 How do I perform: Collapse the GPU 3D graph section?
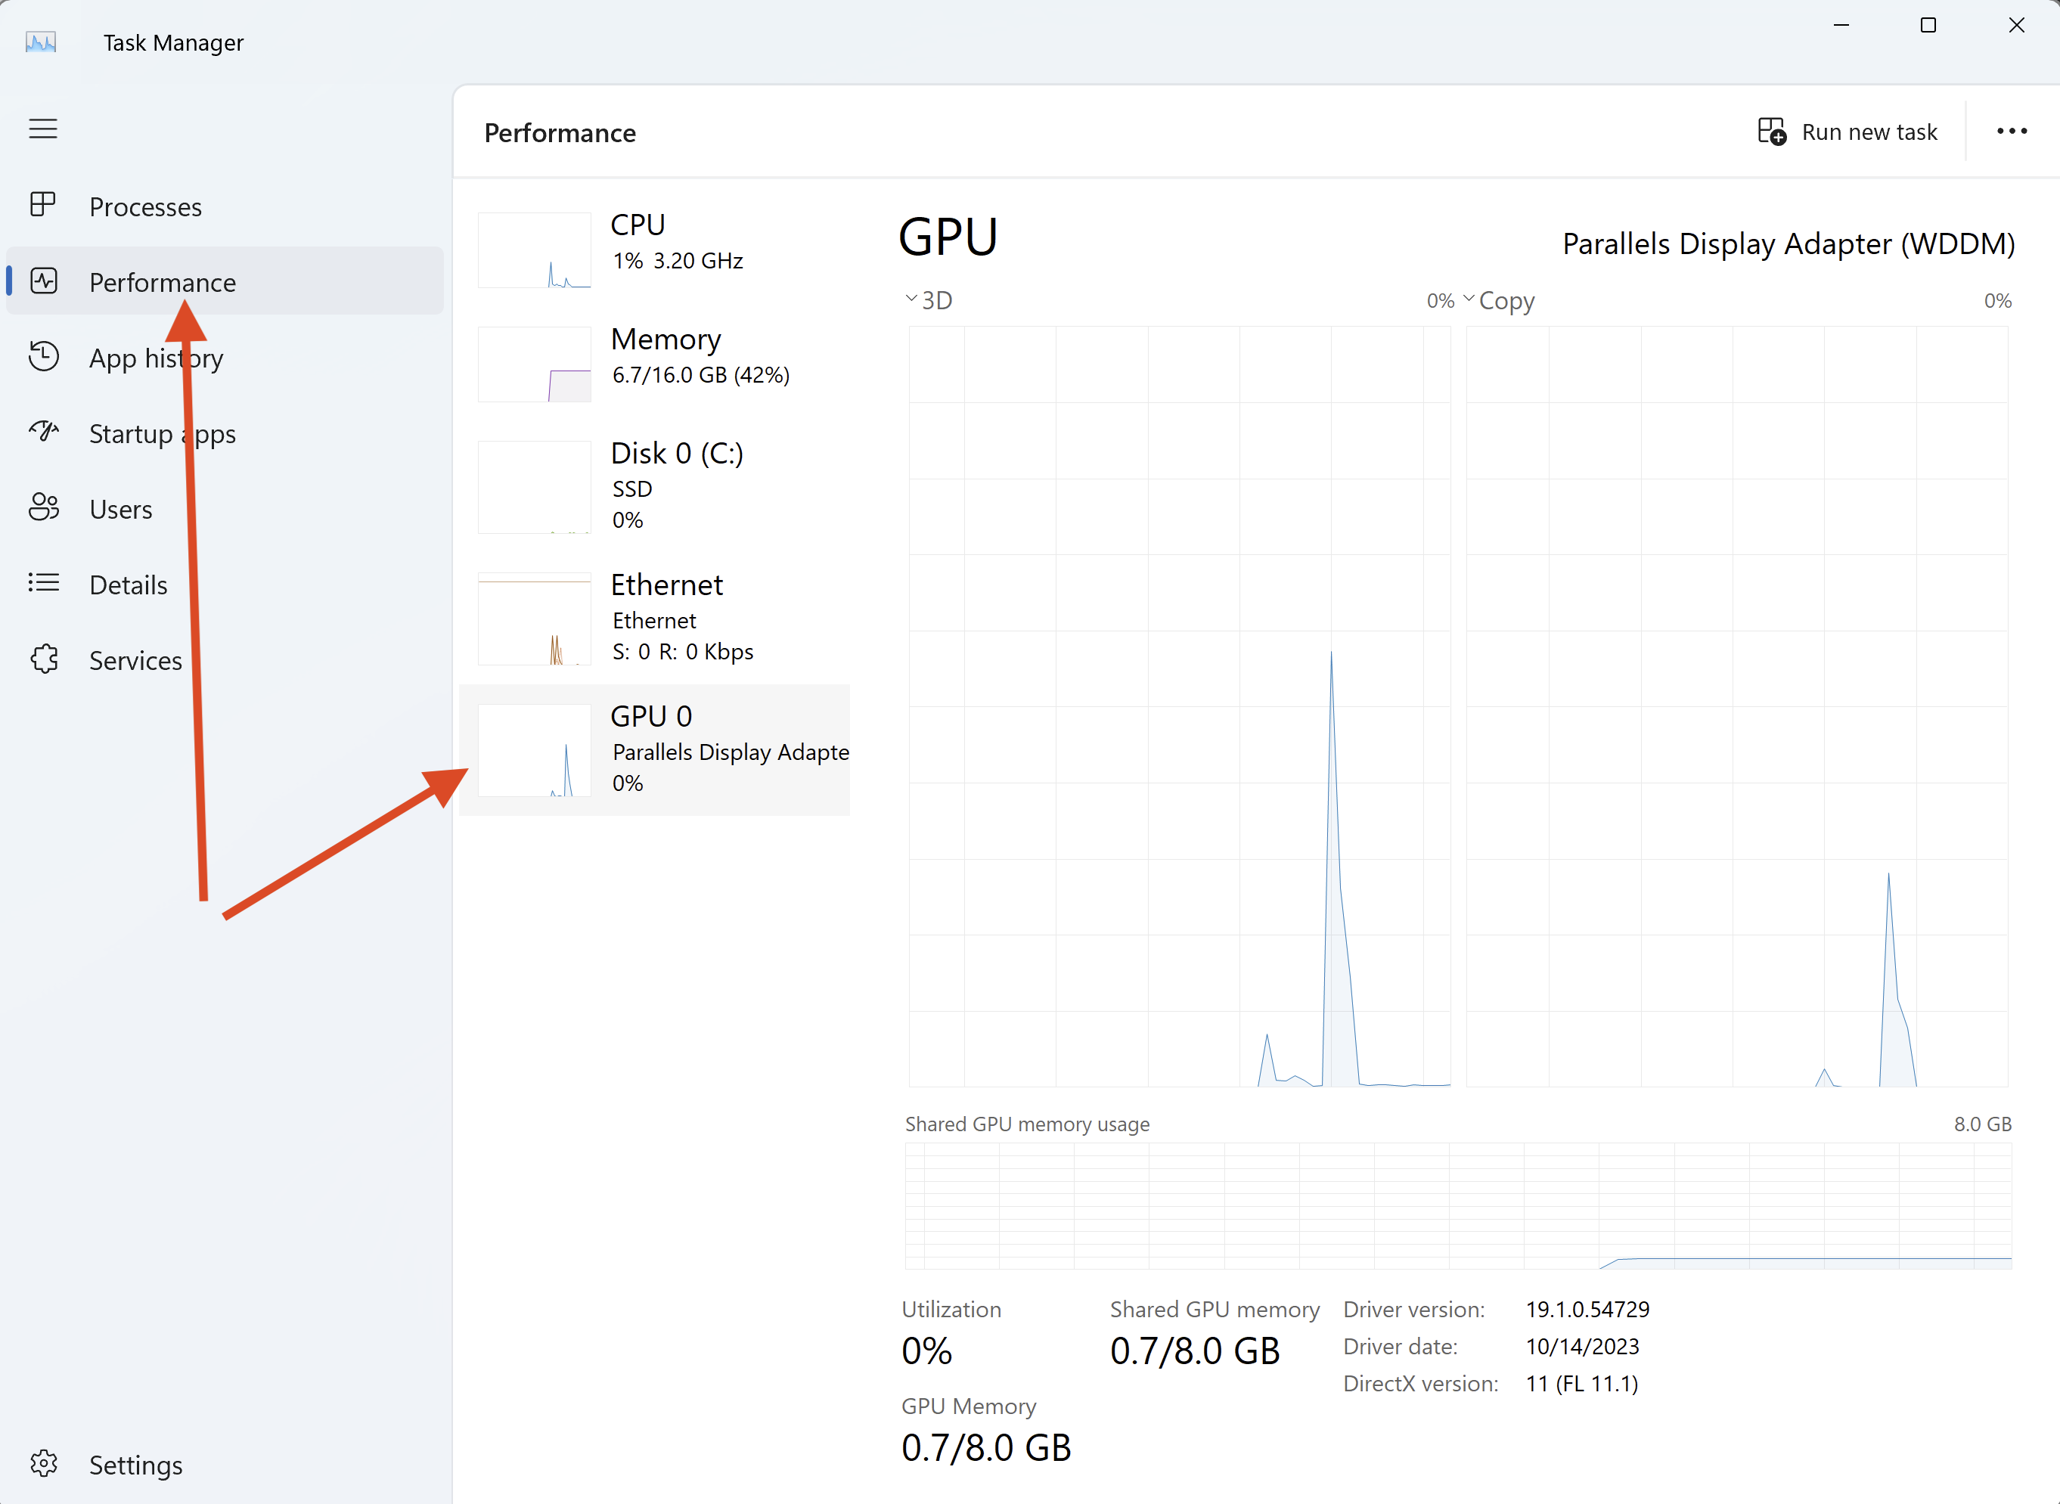[910, 299]
